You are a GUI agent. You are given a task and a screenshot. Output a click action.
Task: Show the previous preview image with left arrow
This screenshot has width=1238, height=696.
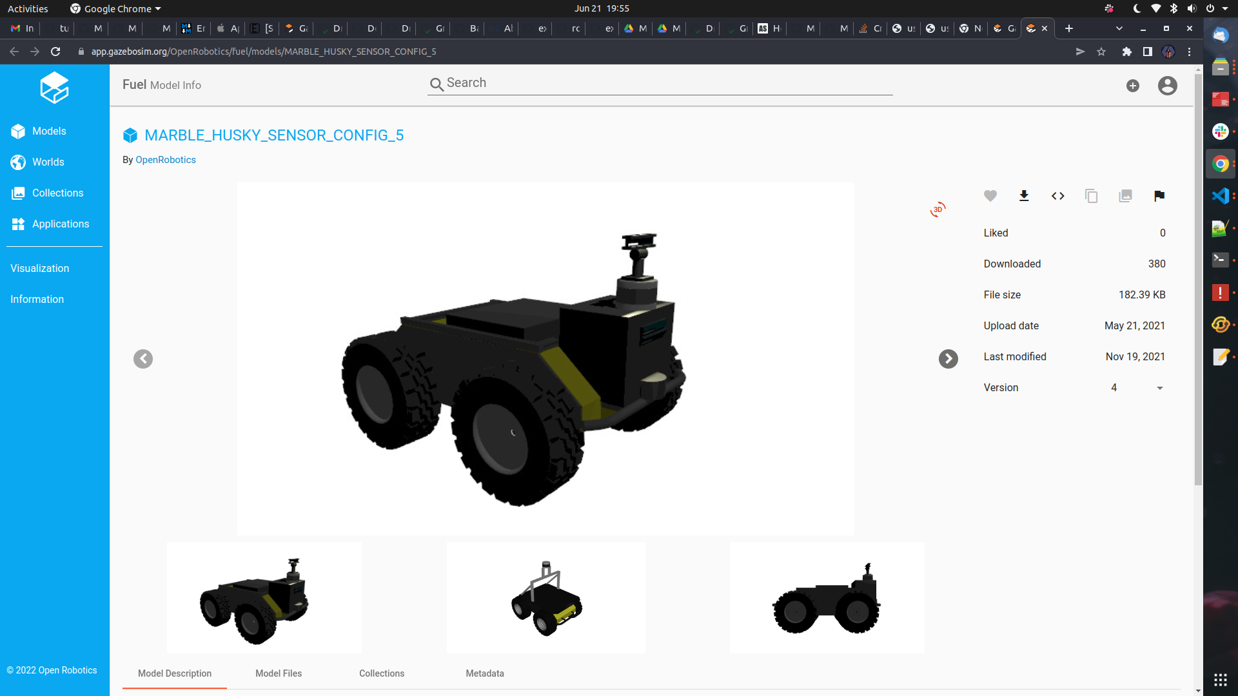tap(143, 359)
